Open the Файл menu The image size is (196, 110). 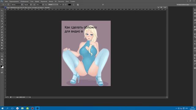pos(6,1)
